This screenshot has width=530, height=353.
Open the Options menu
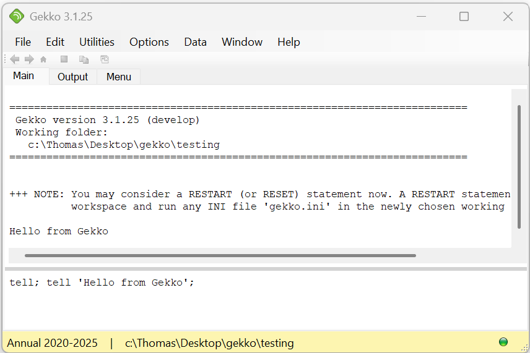[149, 42]
